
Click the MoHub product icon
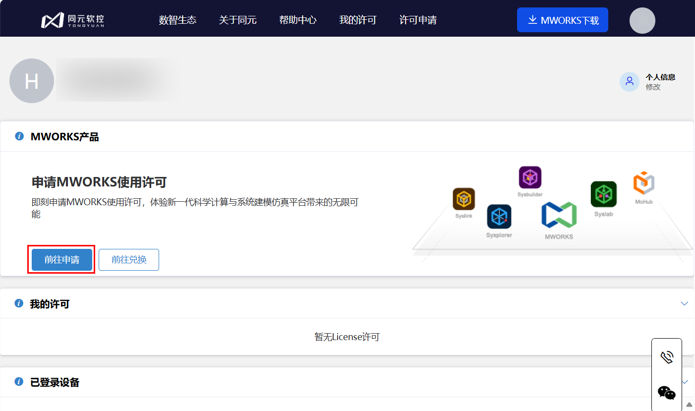coord(644,183)
